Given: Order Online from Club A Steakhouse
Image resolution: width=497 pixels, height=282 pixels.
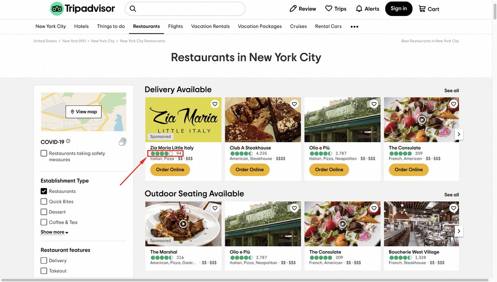Looking at the screenshot, I should [x=249, y=170].
